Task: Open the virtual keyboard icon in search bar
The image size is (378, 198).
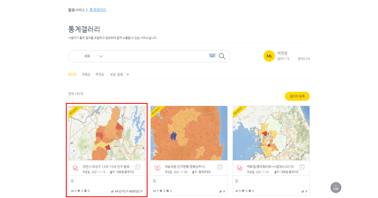Action: [212, 55]
